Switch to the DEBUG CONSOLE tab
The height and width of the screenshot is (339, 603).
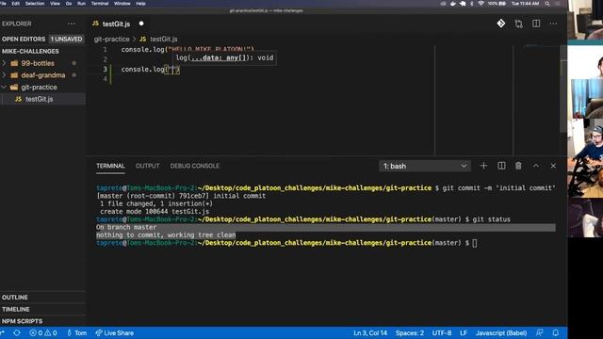[195, 166]
